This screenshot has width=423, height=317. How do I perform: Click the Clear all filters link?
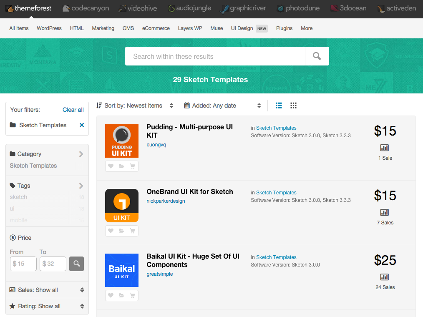pyautogui.click(x=73, y=110)
